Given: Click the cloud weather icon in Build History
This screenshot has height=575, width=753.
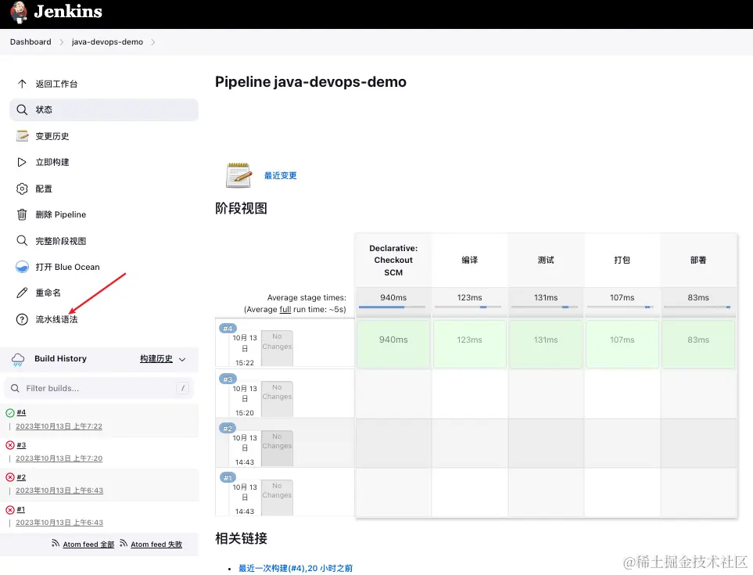Looking at the screenshot, I should (18, 359).
